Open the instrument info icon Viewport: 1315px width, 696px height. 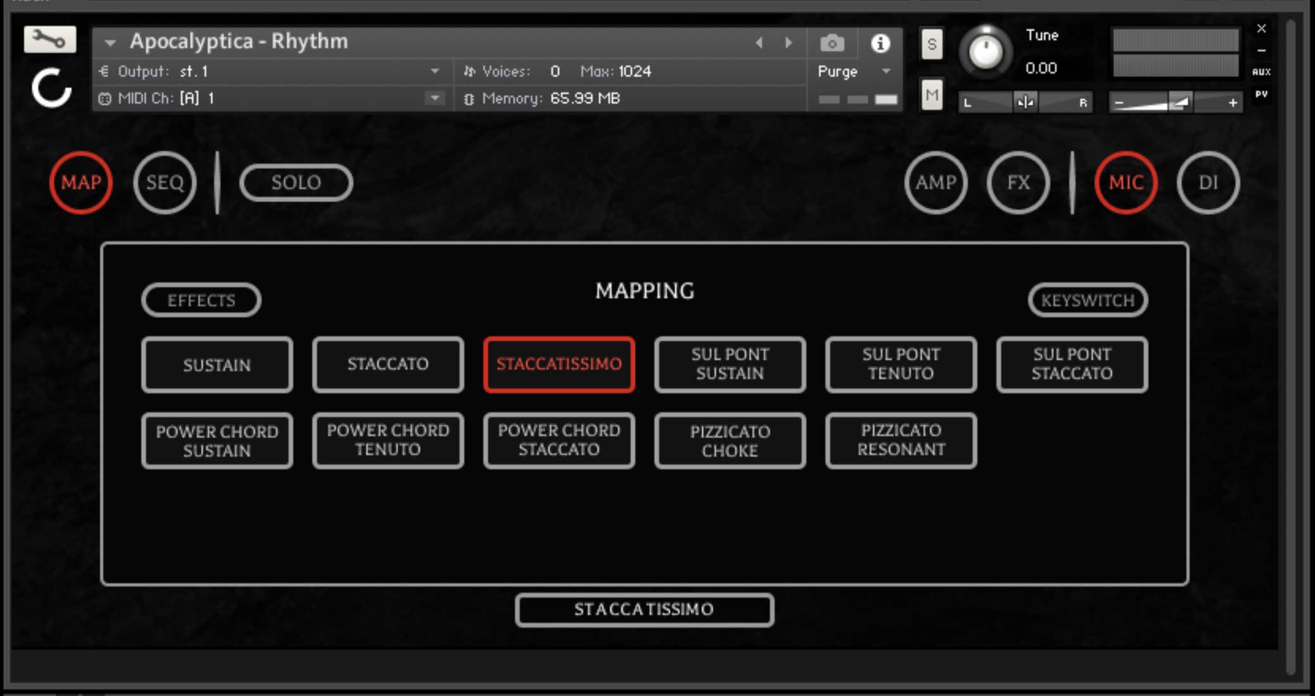880,43
